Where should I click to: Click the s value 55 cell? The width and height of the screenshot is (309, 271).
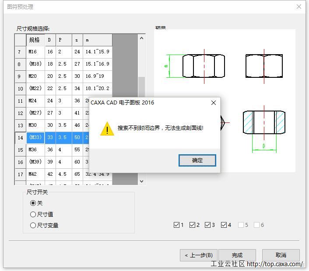point(77,150)
